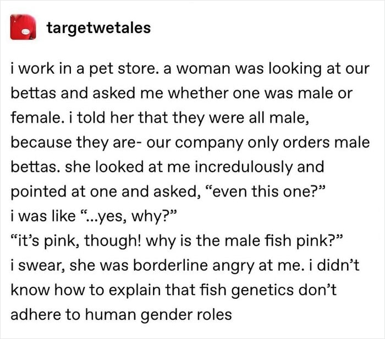
Task: Click the line starting "because they are- our company"
Action: pos(190,143)
